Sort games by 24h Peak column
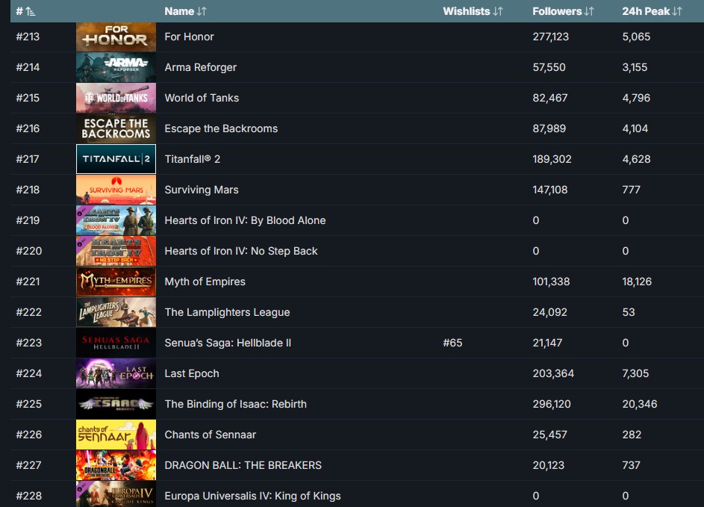The height and width of the screenshot is (507, 704). (652, 11)
